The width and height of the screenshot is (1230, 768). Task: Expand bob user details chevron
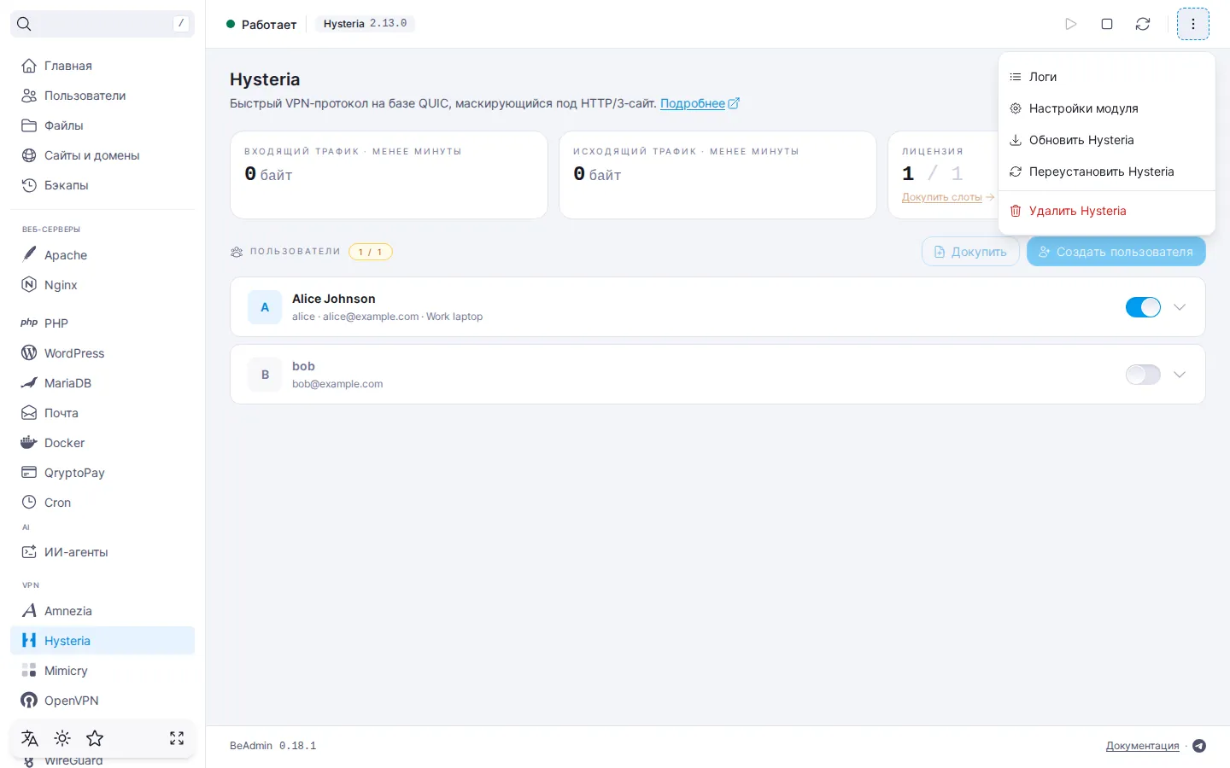coord(1180,375)
